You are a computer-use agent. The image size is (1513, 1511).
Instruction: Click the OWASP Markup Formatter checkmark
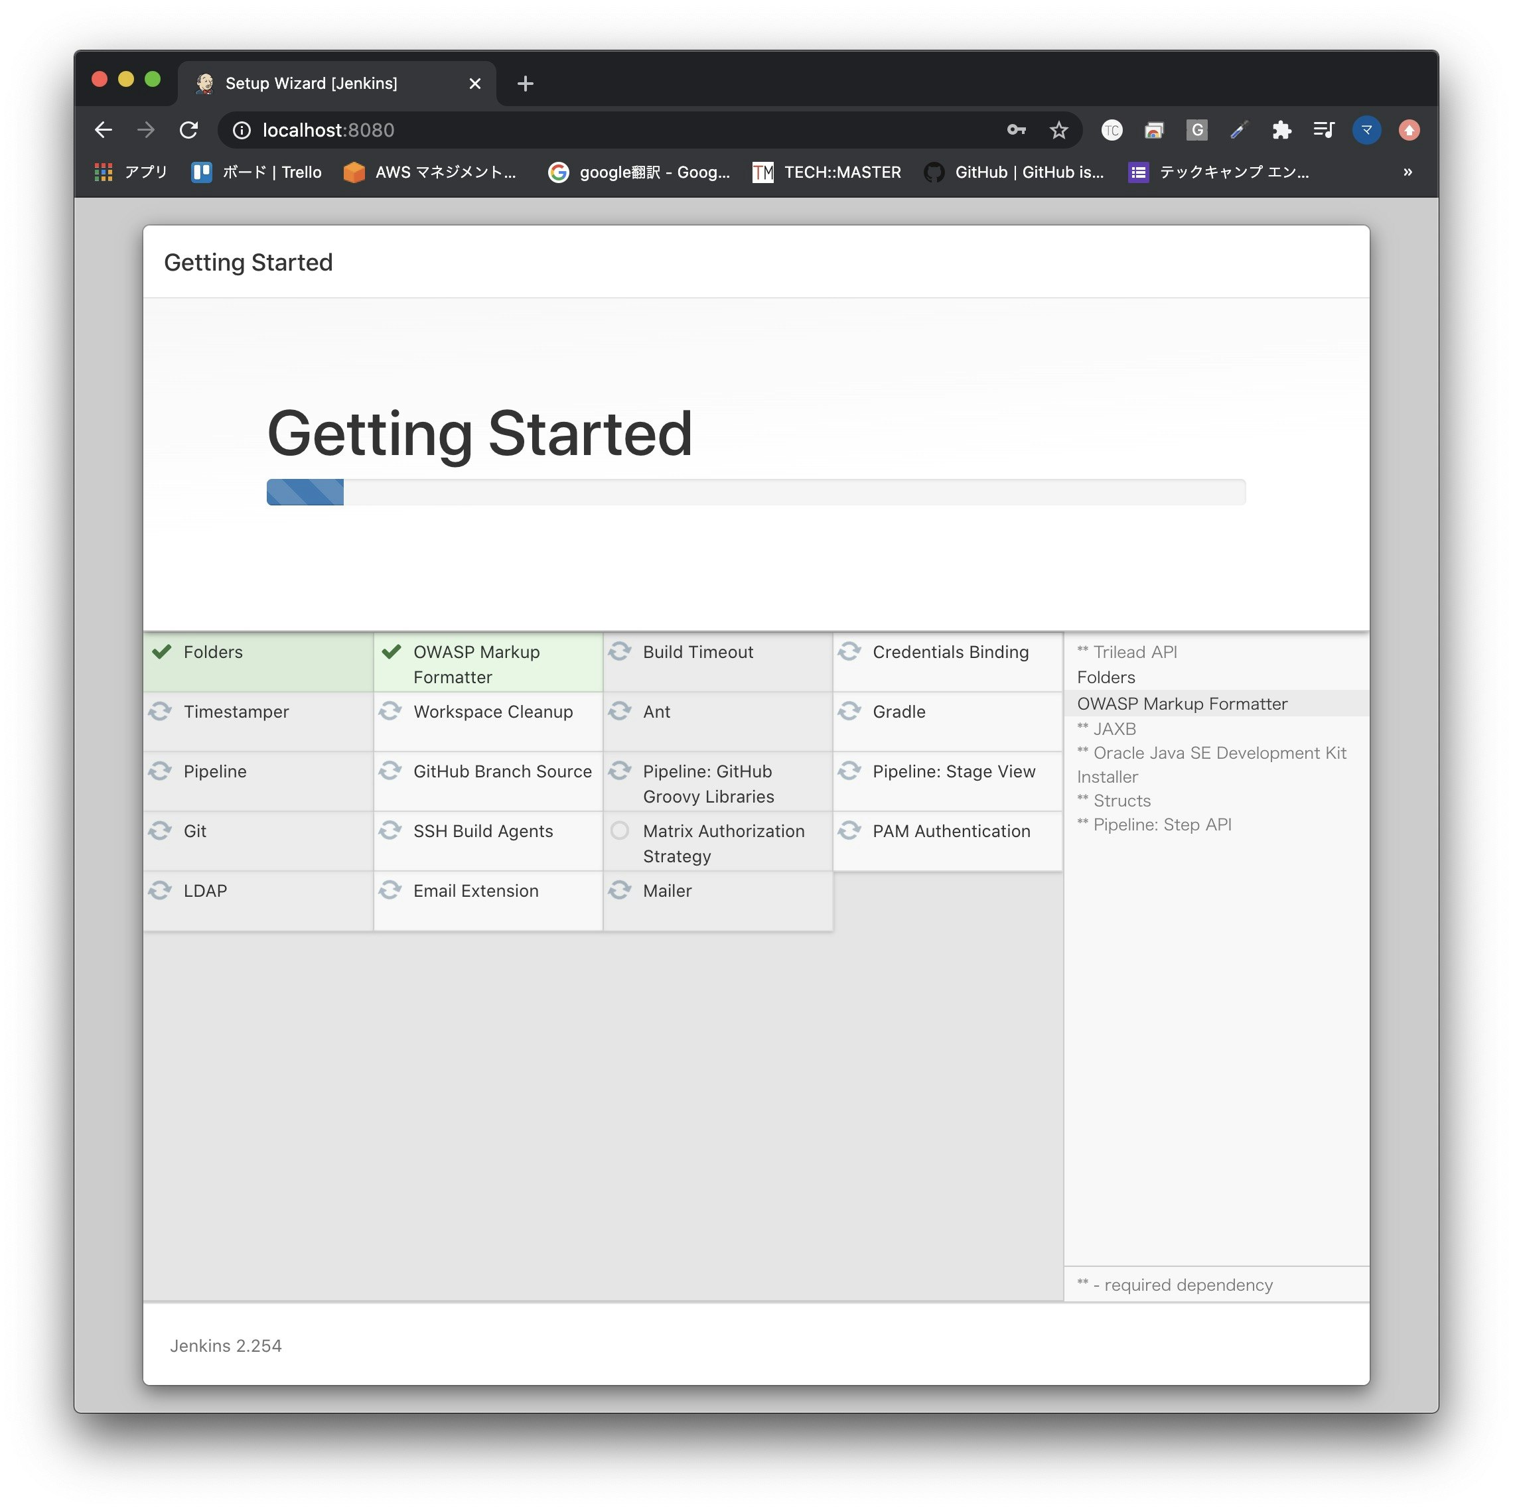(392, 652)
